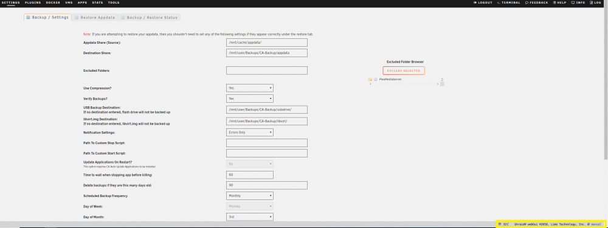Select the Backup / Settings tab
This screenshot has width=608, height=228.
pos(47,18)
